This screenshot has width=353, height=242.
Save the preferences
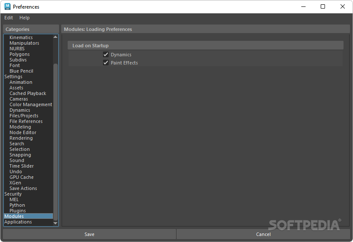tap(89, 234)
